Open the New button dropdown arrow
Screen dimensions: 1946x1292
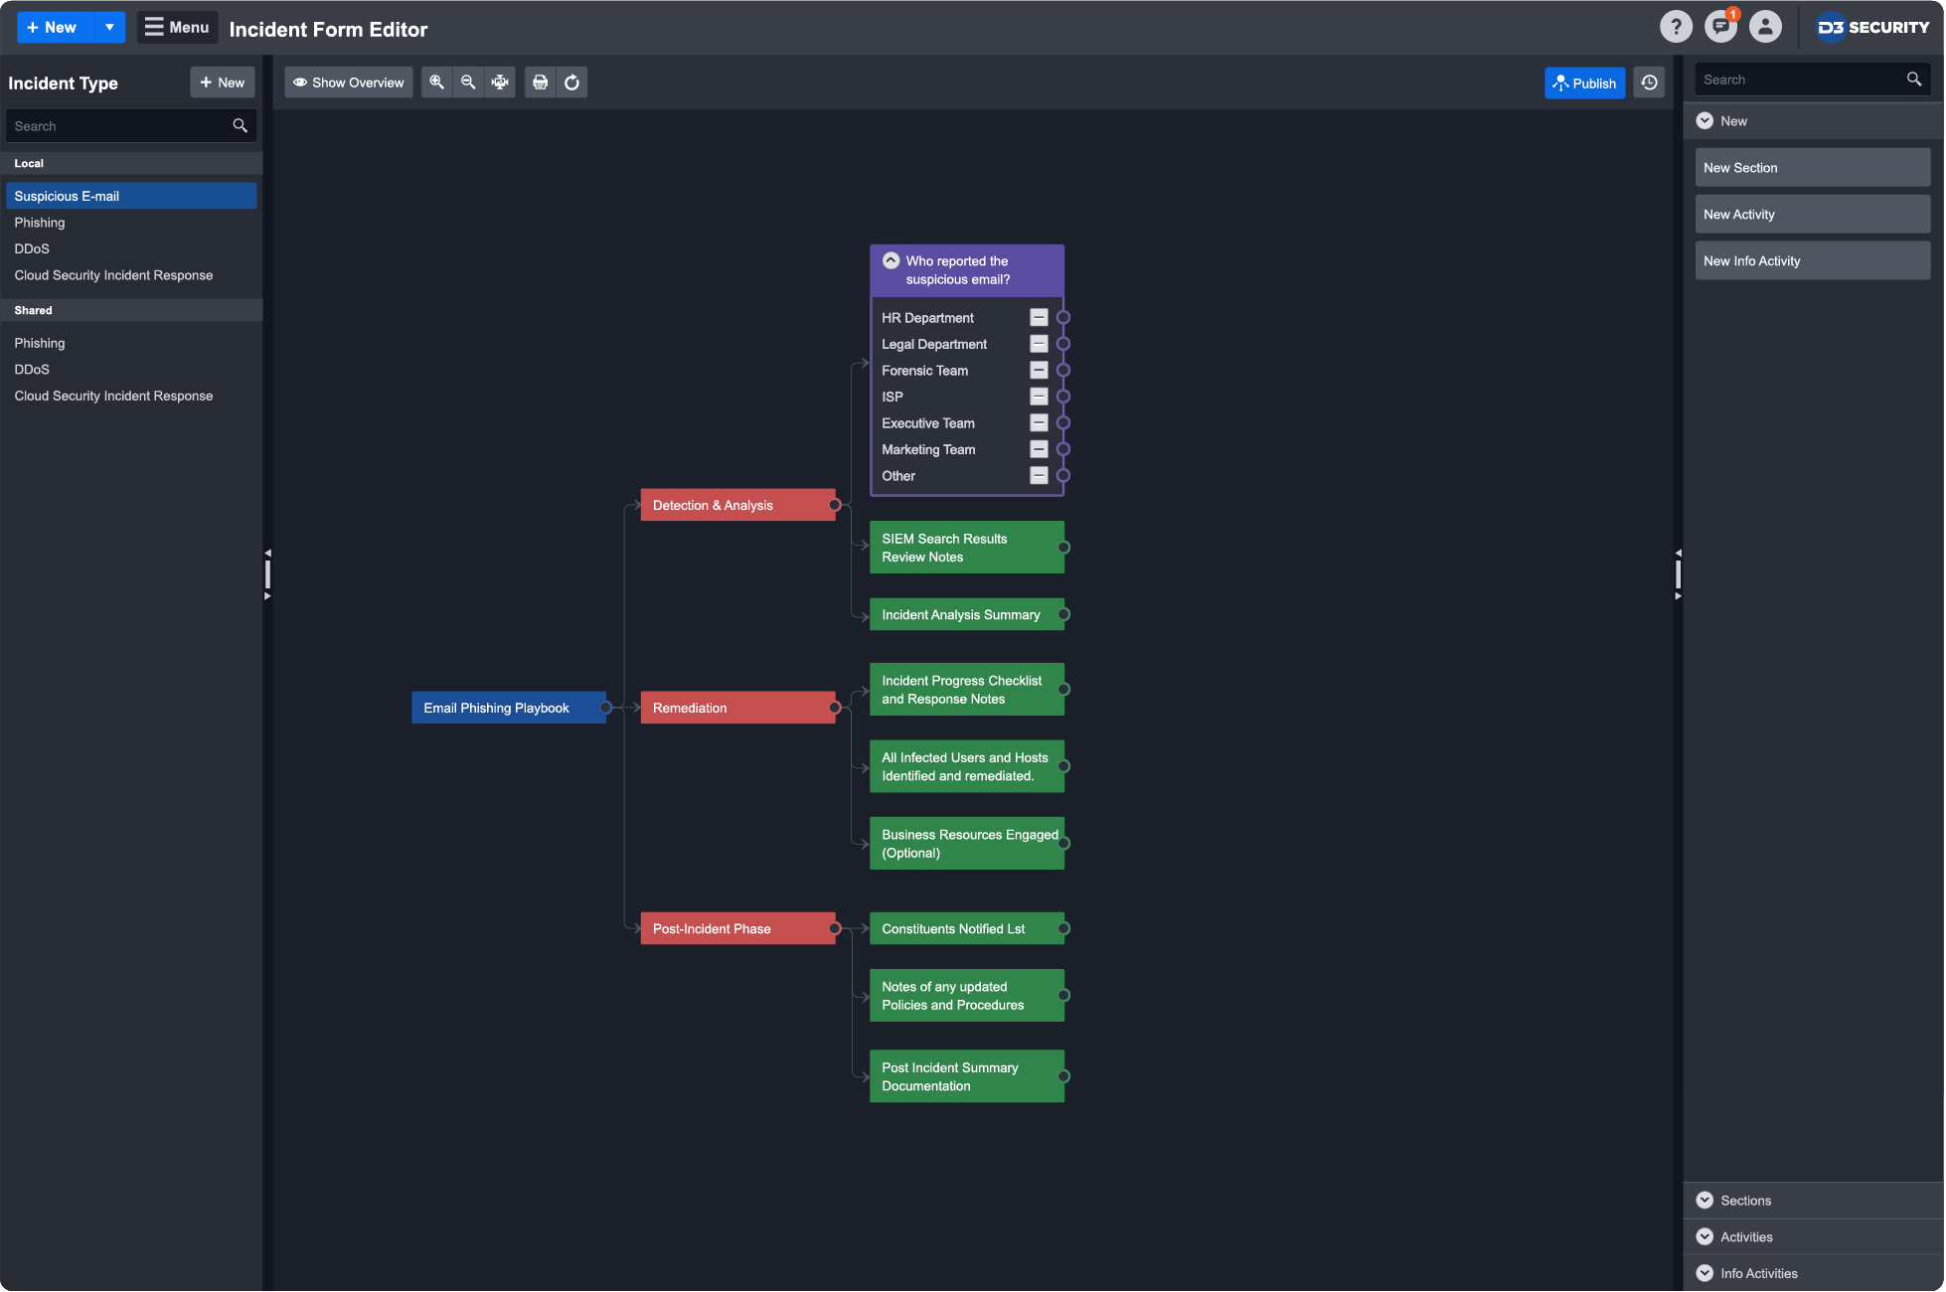pyautogui.click(x=109, y=27)
